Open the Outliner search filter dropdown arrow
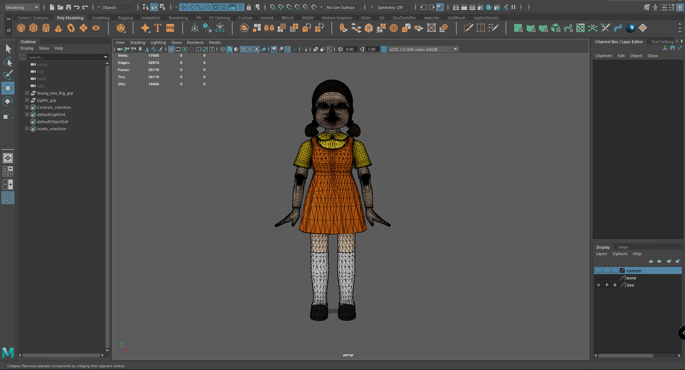This screenshot has height=370, width=685. point(106,57)
